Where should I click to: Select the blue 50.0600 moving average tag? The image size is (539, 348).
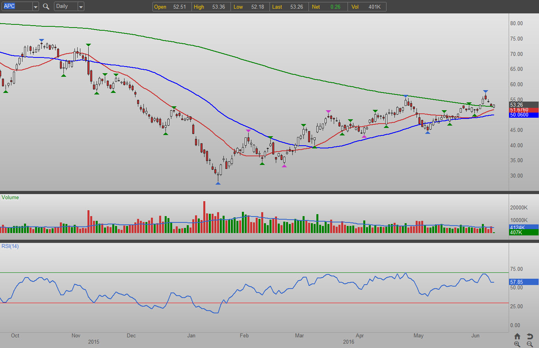click(524, 115)
